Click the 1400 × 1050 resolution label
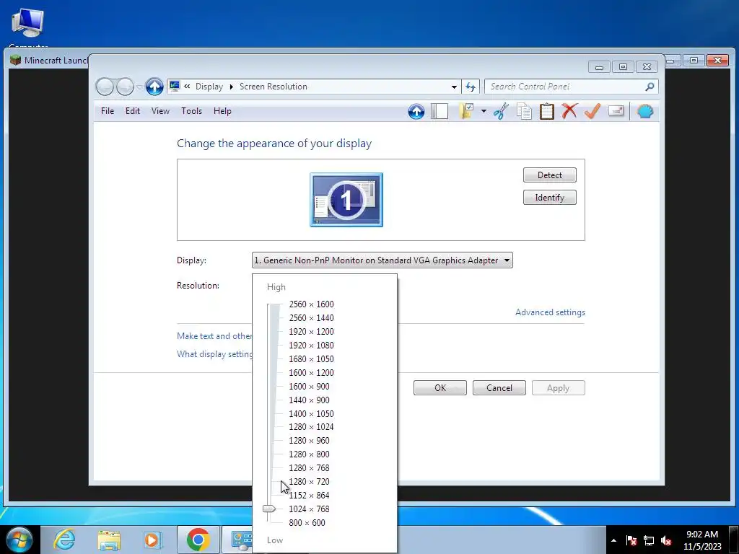The width and height of the screenshot is (739, 554). click(x=311, y=413)
